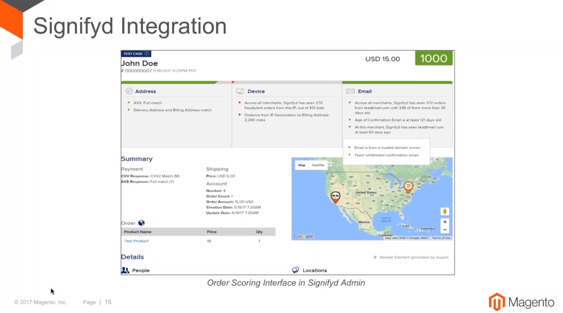Click 'AVS Response: Full match (Y)' line
Screen dimensions: 563x313
(x=147, y=182)
